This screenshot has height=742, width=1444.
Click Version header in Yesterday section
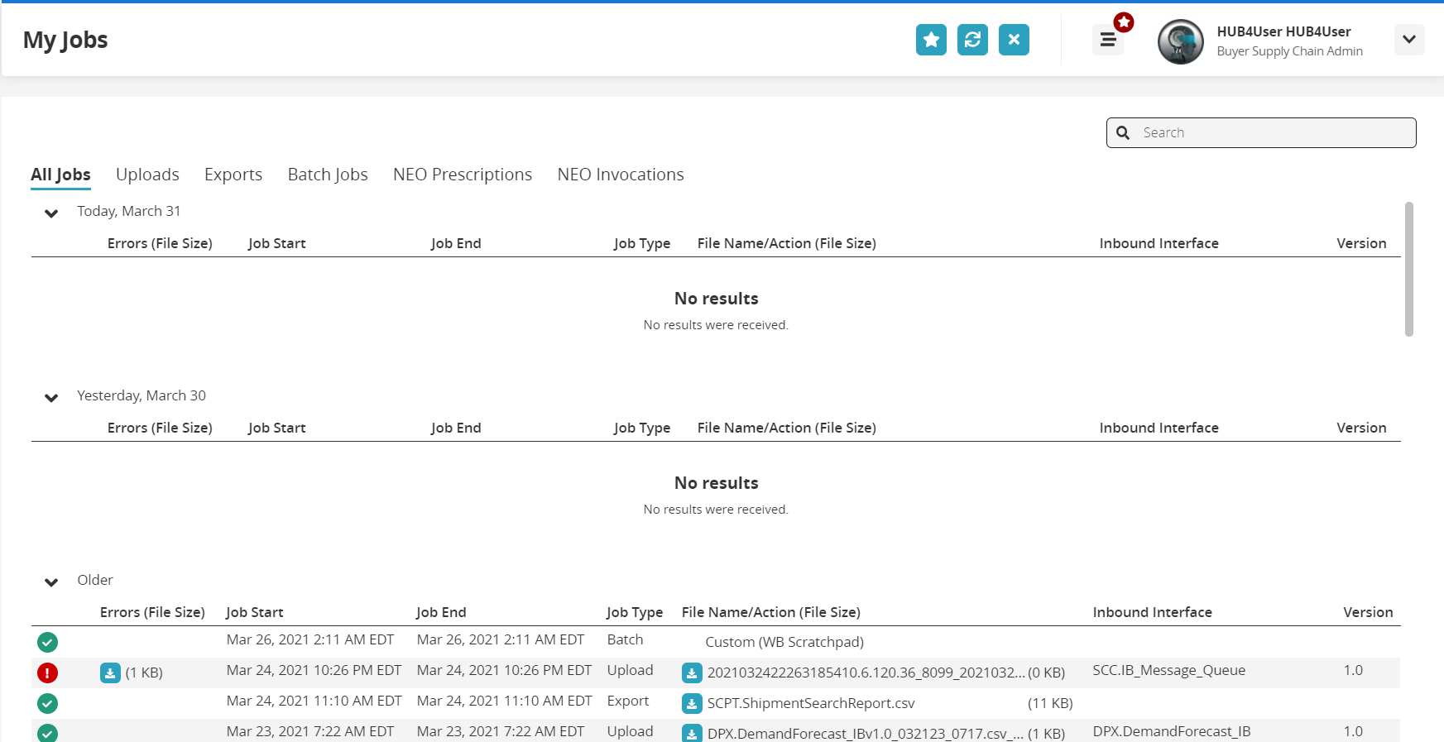tap(1361, 428)
